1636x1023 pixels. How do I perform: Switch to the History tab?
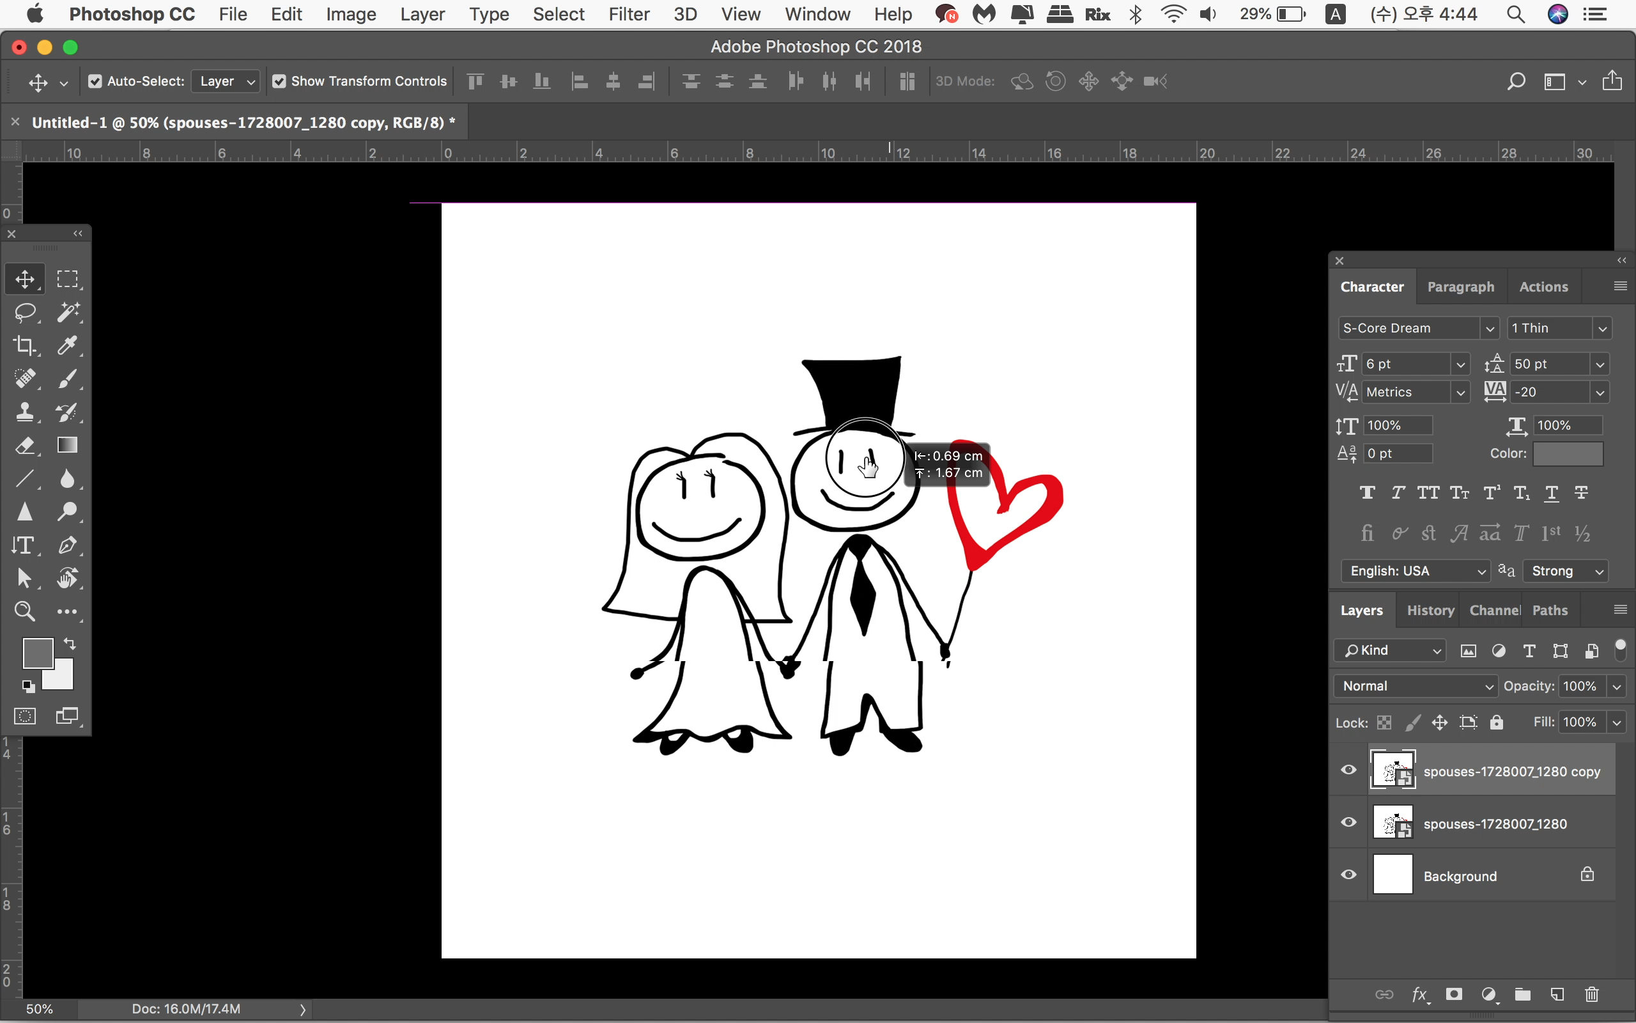1430,610
